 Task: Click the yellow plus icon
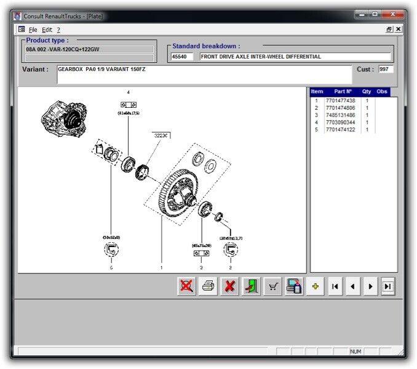click(315, 286)
